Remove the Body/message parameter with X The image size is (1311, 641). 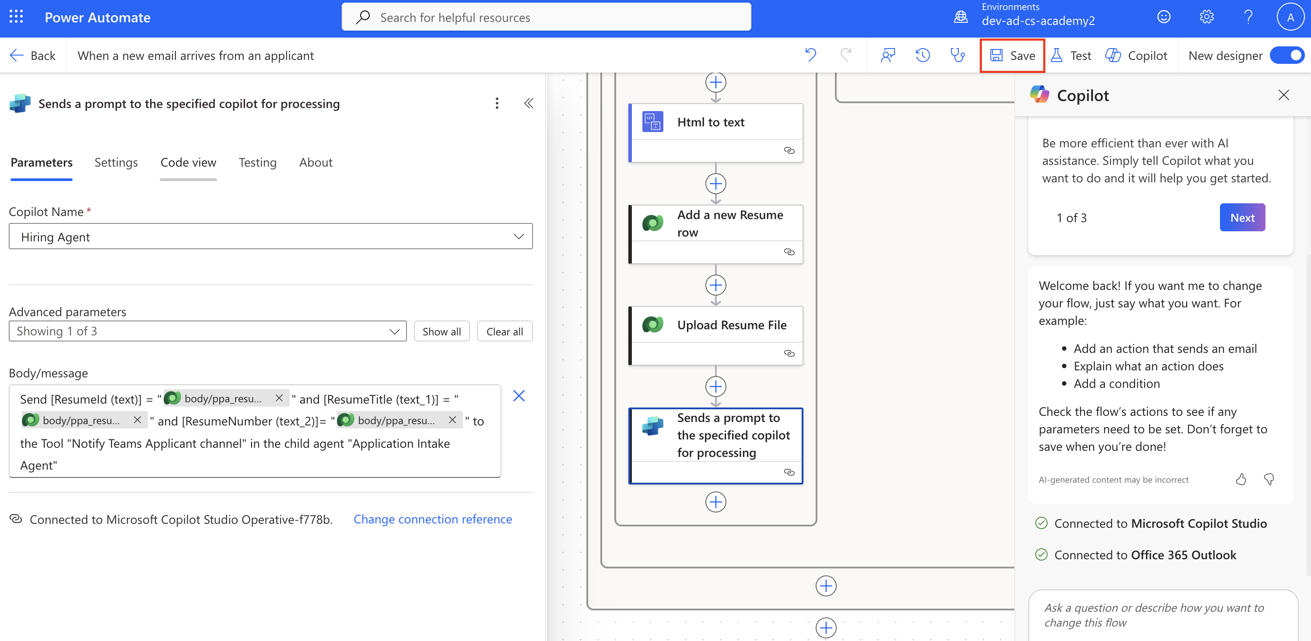519,396
